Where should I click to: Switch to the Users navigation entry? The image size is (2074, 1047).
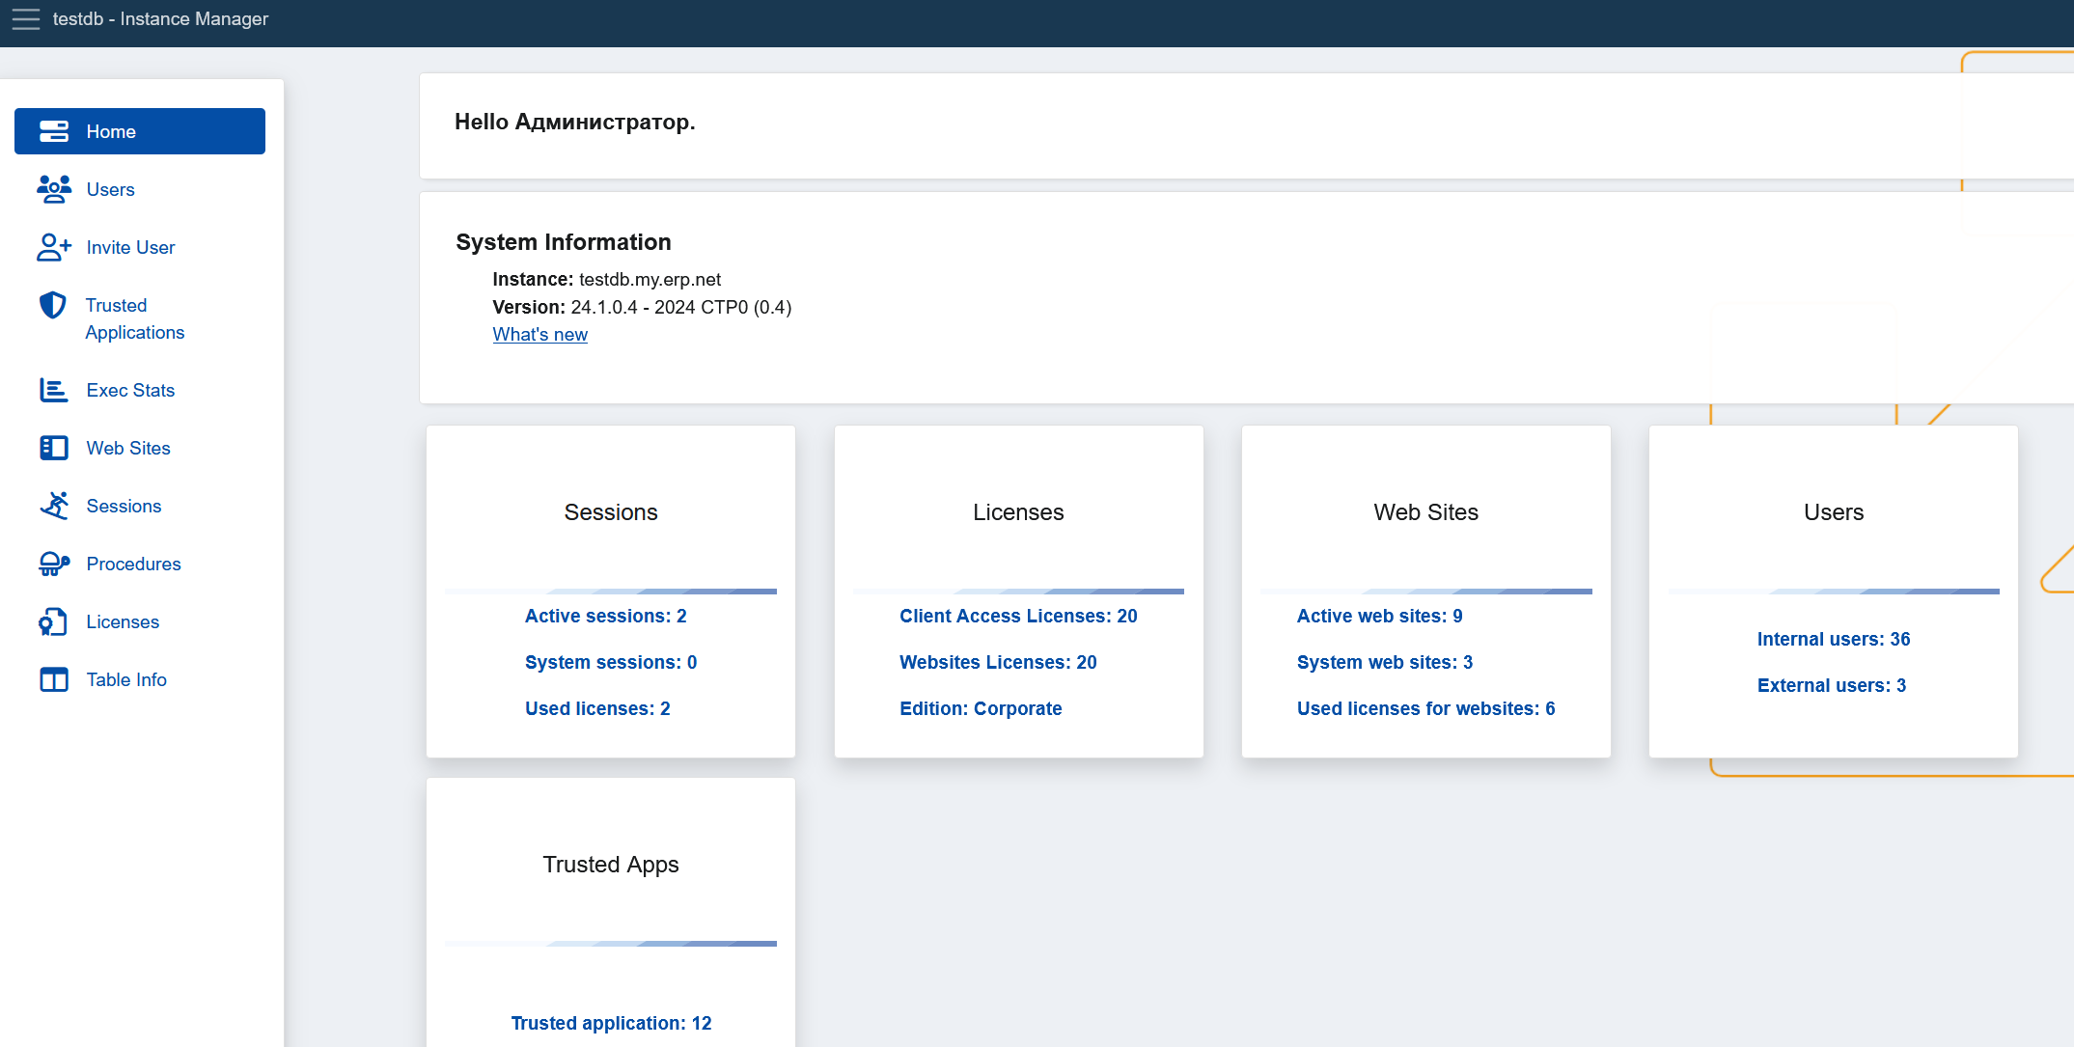[110, 189]
